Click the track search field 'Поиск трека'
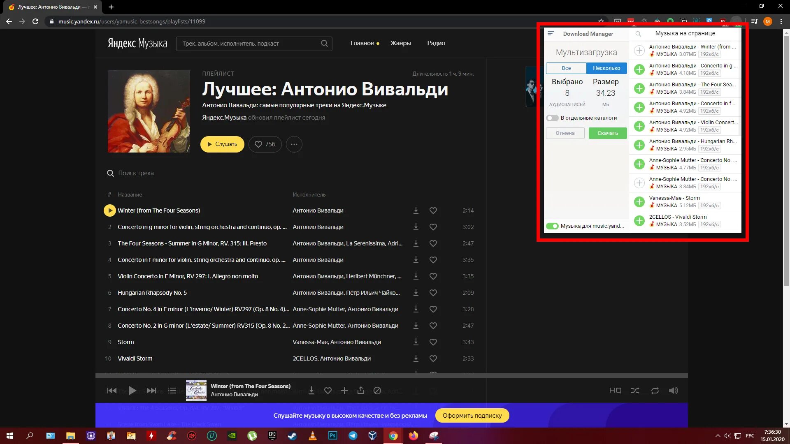Viewport: 790px width, 444px height. point(136,173)
